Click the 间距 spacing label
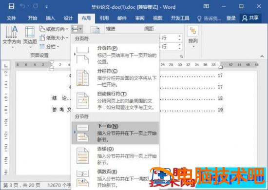This screenshot has height=190, width=268. pos(149,29)
